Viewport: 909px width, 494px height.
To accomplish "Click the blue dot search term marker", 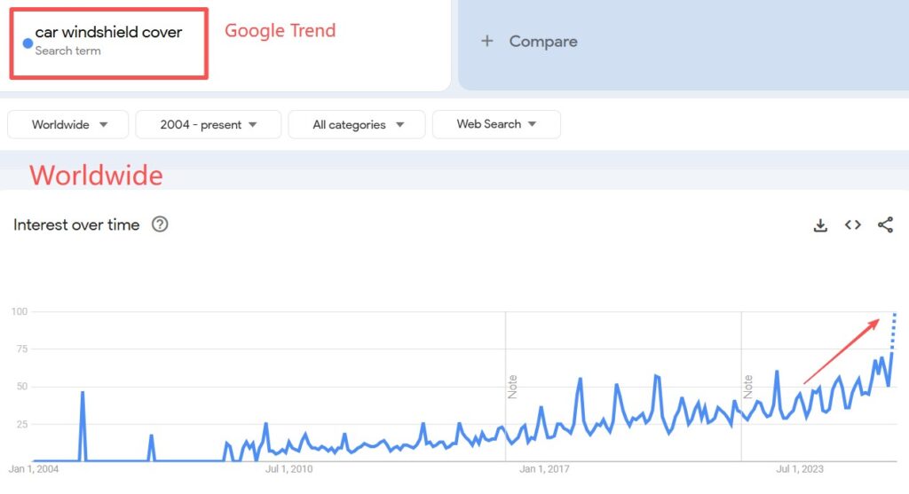I will (28, 43).
